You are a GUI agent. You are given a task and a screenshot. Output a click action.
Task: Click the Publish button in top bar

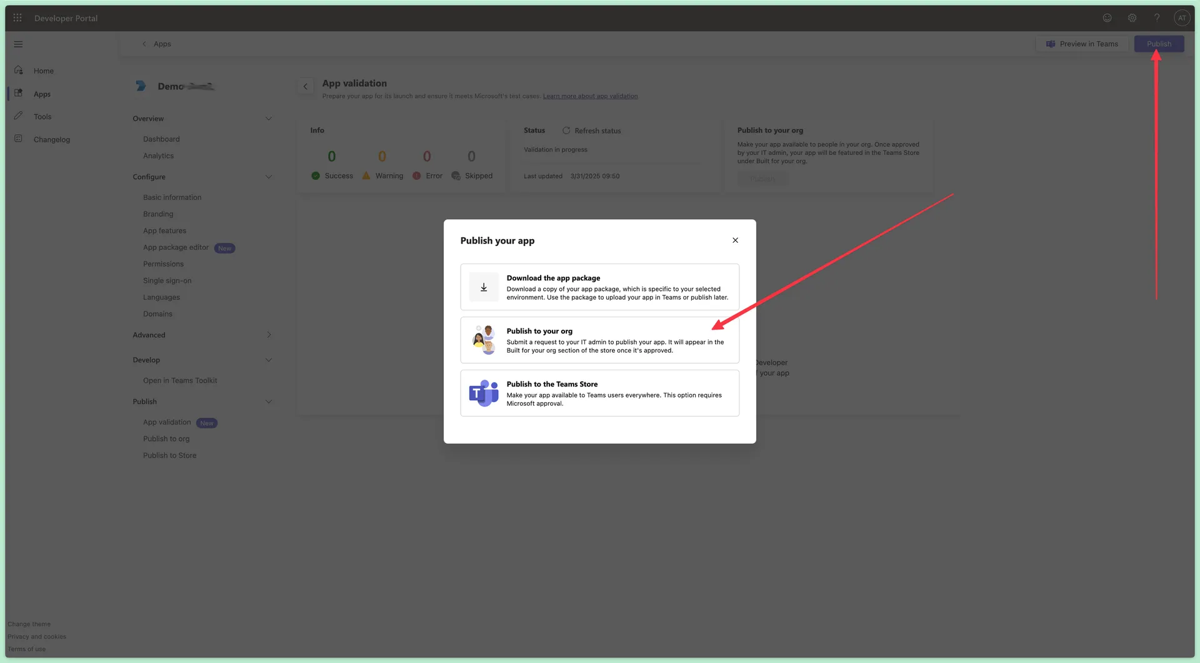click(x=1159, y=44)
